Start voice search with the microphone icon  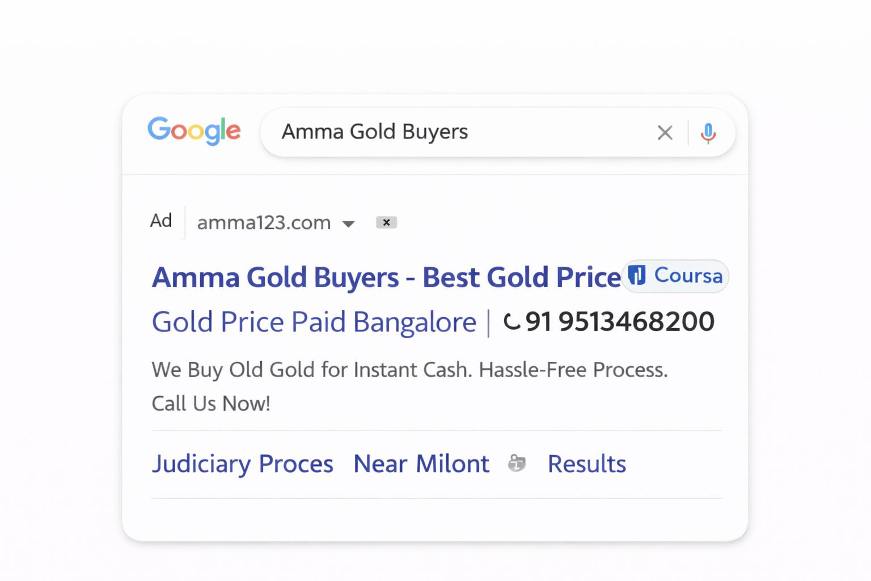708,133
